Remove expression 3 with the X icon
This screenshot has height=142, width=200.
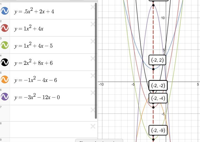click(x=93, y=41)
